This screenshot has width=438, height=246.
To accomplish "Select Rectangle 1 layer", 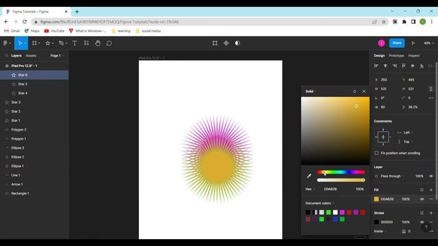I will click(x=34, y=193).
